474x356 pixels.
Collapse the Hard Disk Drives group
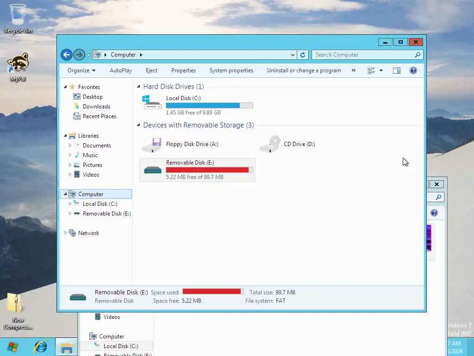[x=138, y=87]
